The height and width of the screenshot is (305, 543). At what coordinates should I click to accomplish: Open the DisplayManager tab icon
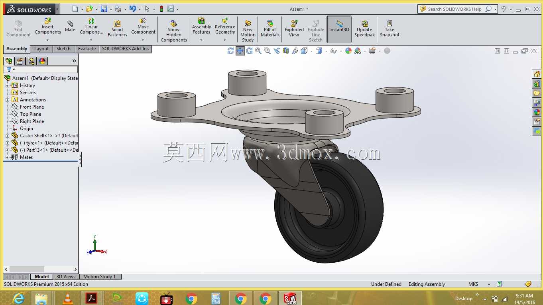(42, 61)
